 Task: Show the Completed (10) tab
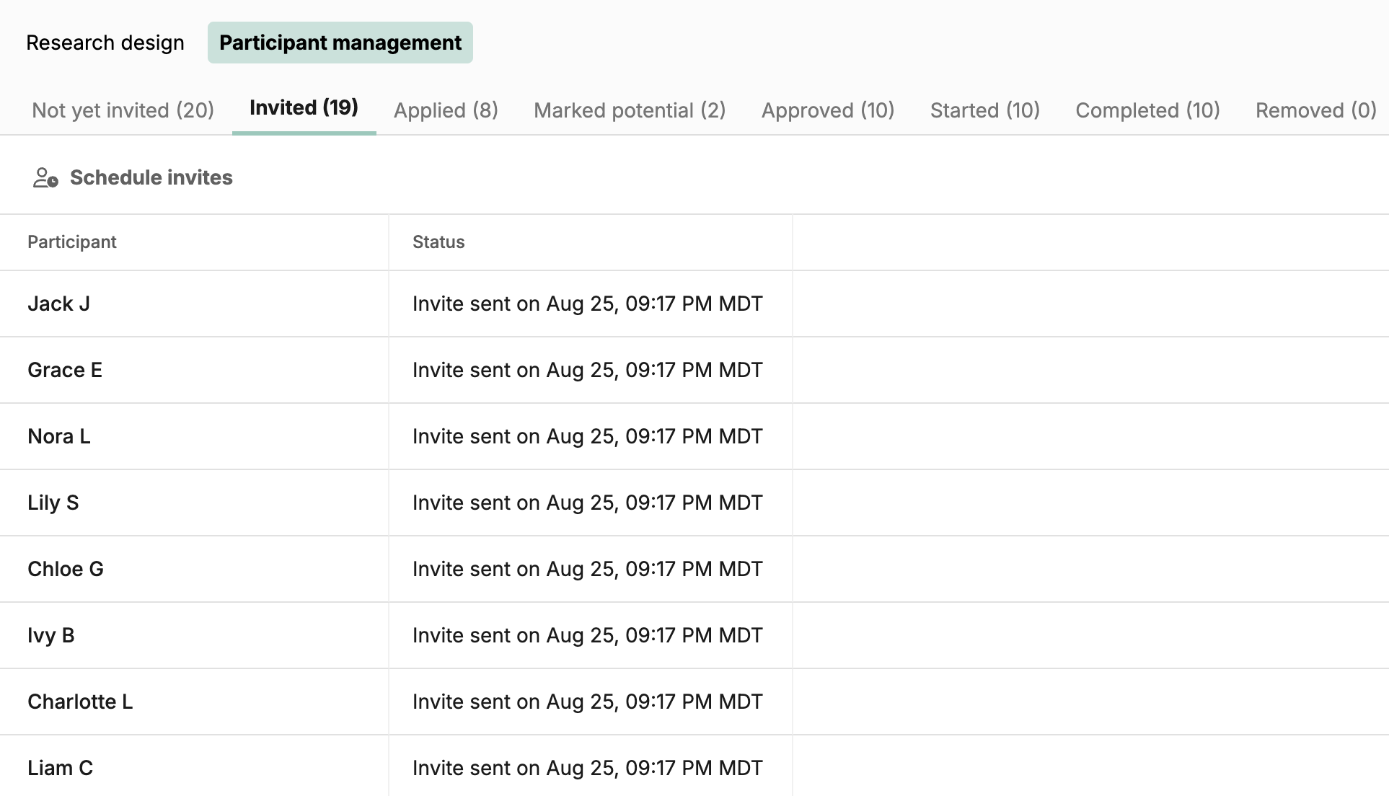pos(1147,110)
